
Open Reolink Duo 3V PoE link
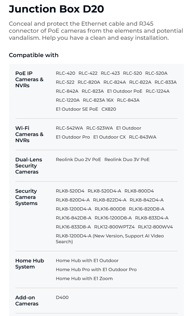pos(127,159)
